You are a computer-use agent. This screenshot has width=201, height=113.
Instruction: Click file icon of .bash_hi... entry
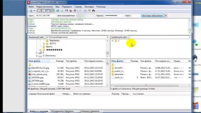pos(112,78)
